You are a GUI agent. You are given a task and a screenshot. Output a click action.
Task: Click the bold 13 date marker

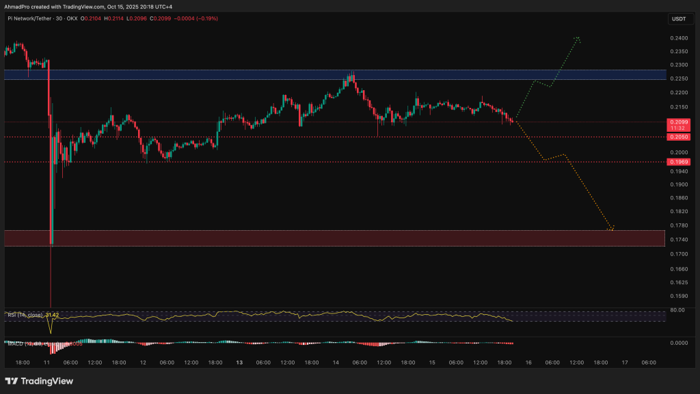click(239, 363)
